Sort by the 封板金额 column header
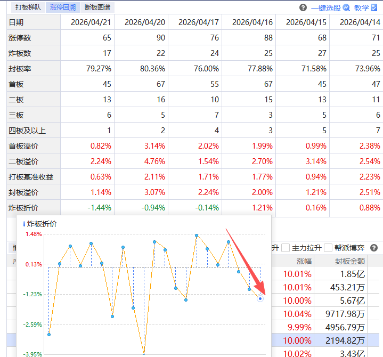 [349, 261]
